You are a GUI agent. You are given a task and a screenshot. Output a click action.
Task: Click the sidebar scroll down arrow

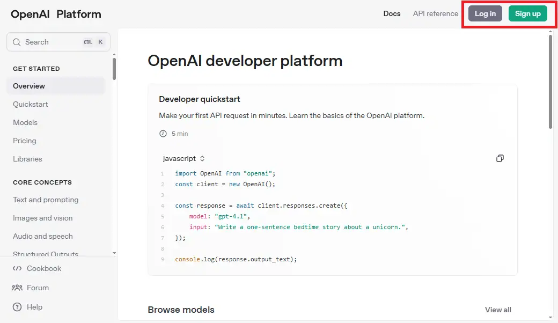pyautogui.click(x=114, y=252)
